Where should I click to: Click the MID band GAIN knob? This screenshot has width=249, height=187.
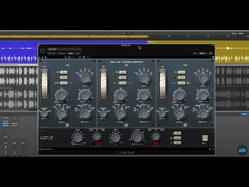click(120, 96)
